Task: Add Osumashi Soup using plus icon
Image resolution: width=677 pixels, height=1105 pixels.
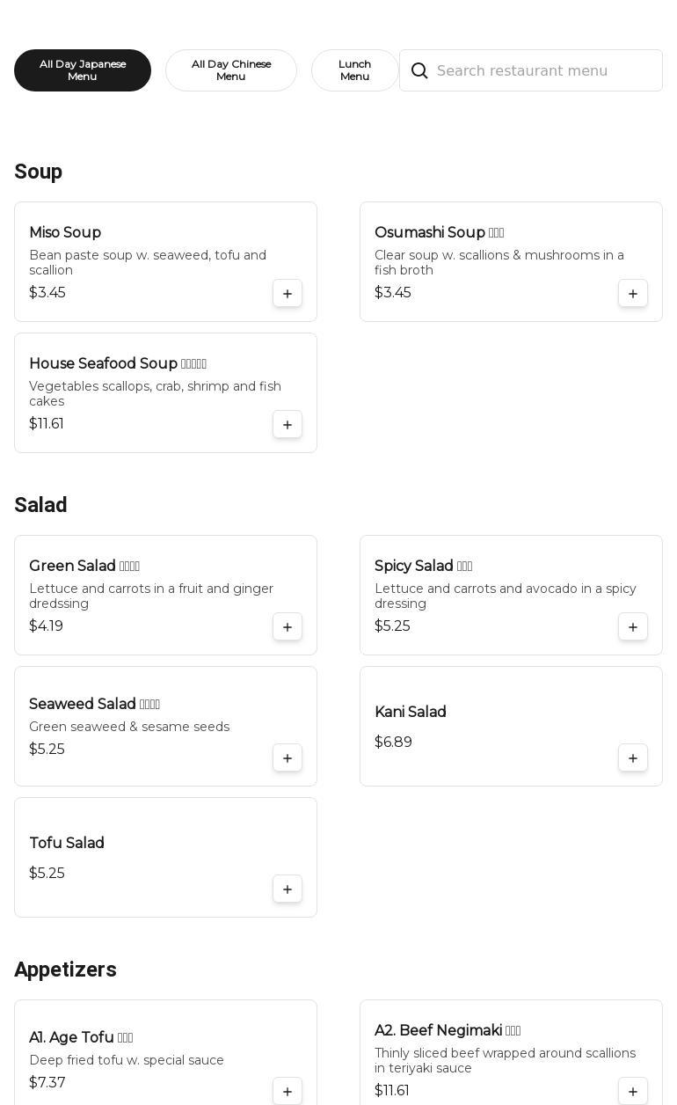Action: (633, 293)
